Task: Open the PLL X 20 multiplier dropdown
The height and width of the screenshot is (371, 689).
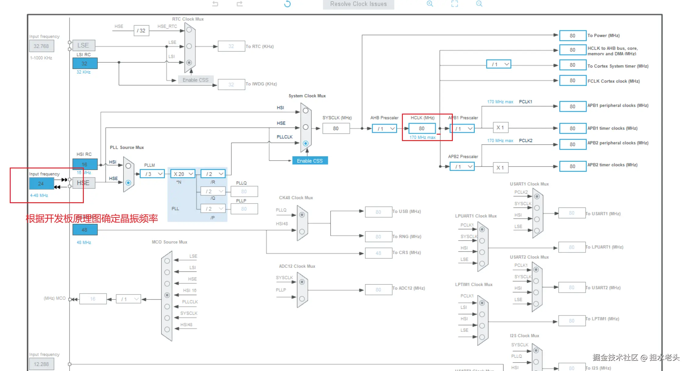Action: (183, 174)
